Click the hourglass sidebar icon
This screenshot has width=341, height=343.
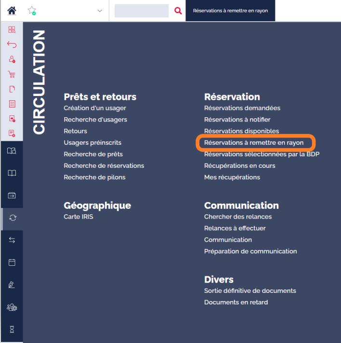12,329
